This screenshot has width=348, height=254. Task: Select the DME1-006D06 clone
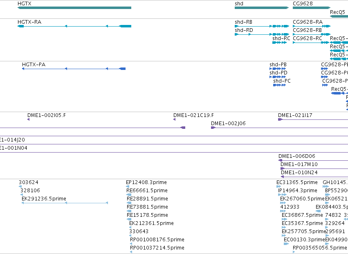click(x=313, y=160)
